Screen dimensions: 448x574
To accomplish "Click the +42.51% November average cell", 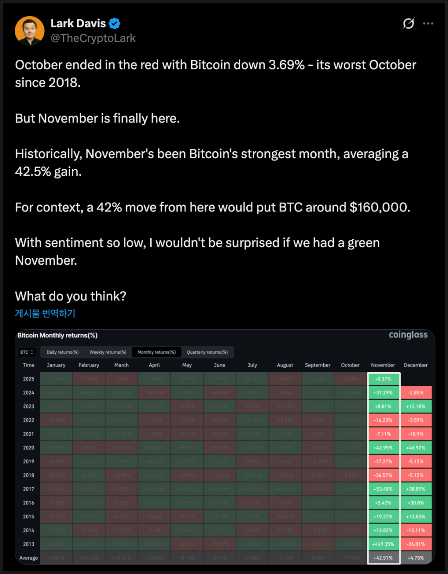I will (x=383, y=558).
